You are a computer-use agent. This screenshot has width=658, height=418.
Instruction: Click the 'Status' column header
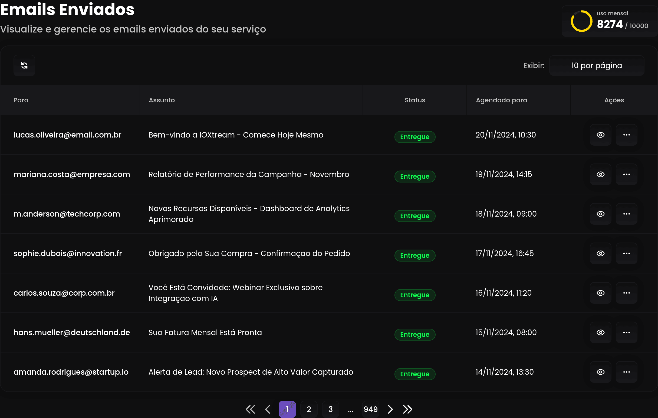415,100
